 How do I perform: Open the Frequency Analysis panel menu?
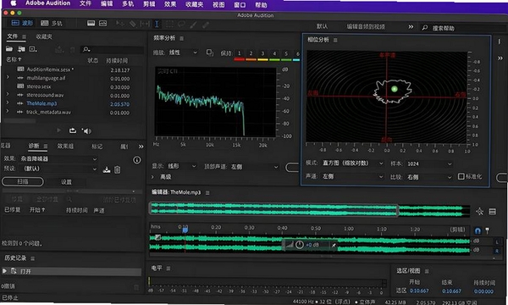[x=181, y=39]
